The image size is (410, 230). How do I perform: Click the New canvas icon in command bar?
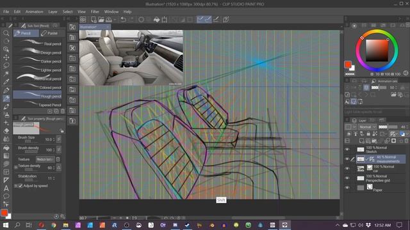pyautogui.click(x=94, y=20)
